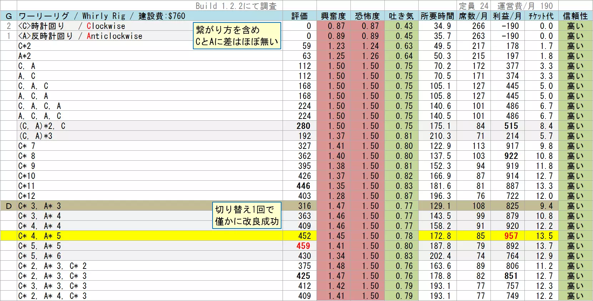Viewport: 593px width, 301px height.
Task: Select the 'C*12' row label
Action: tap(27, 196)
